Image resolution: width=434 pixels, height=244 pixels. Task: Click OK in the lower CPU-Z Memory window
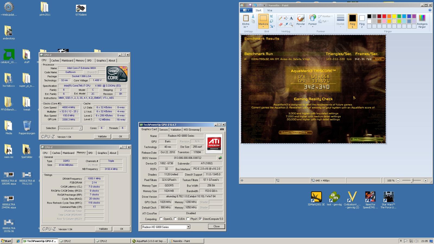122,229
